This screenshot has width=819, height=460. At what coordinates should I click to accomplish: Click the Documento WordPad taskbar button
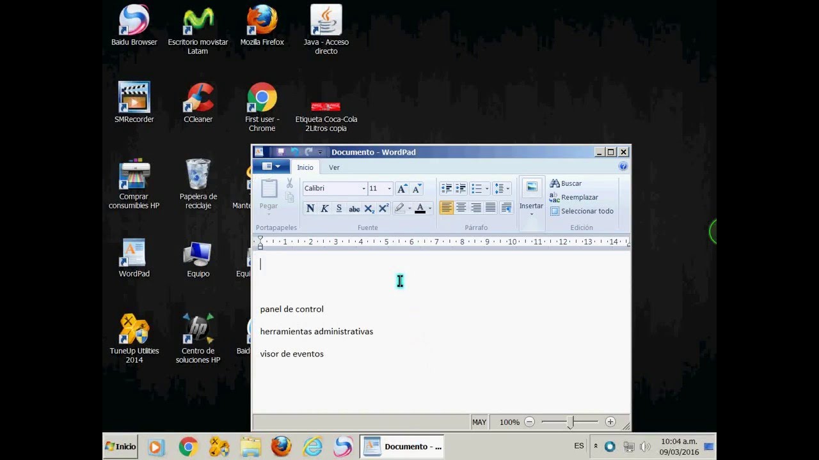pyautogui.click(x=402, y=447)
